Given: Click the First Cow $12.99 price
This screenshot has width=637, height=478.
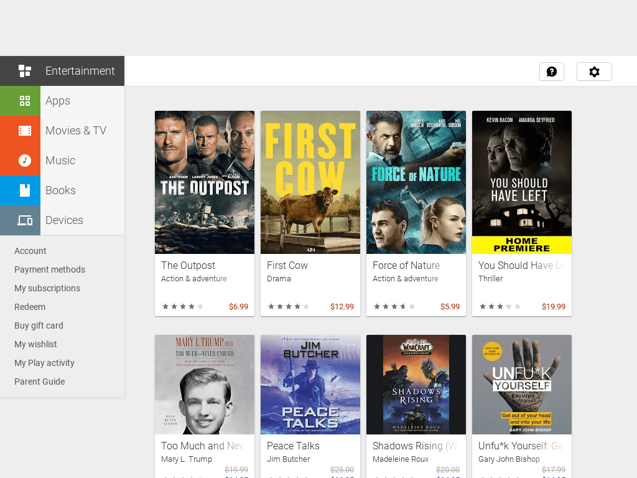Looking at the screenshot, I should coord(342,306).
